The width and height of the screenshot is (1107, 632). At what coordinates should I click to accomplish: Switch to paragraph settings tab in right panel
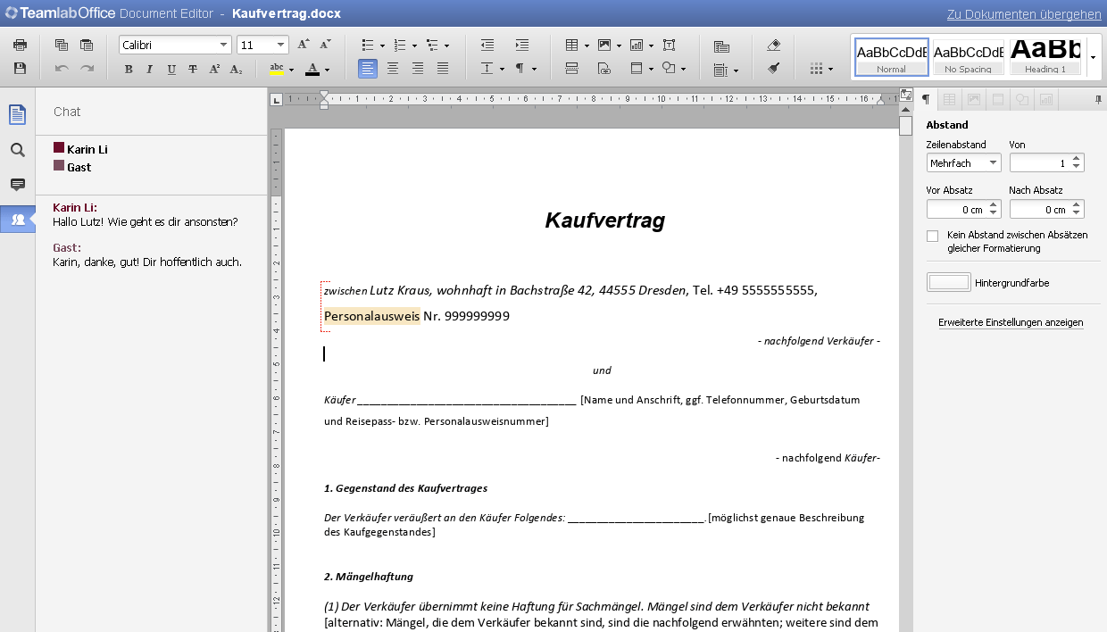click(x=926, y=99)
